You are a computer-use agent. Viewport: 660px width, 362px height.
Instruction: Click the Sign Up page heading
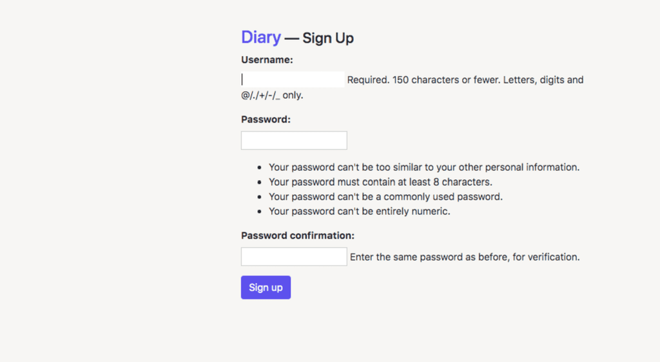[x=327, y=39]
